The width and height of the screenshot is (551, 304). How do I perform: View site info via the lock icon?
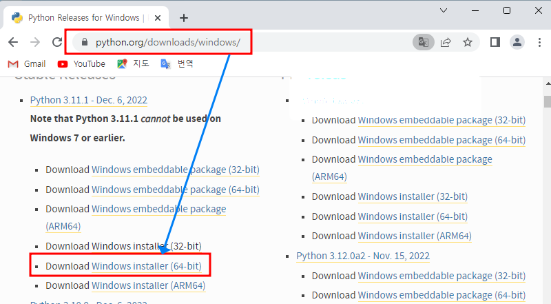[84, 42]
